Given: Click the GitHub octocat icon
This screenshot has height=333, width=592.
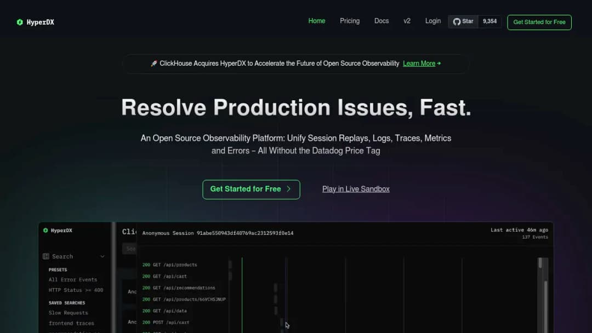Looking at the screenshot, I should (457, 21).
